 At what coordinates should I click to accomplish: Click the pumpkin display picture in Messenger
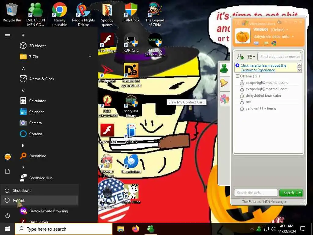tap(242, 36)
